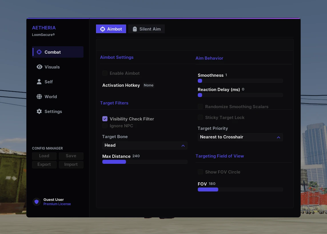
Task: Set Activation Hotkey via None field
Action: pos(148,85)
